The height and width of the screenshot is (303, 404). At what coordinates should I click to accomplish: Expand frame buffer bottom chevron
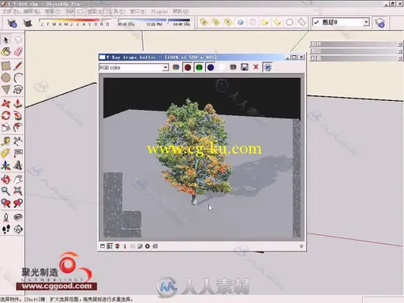click(x=301, y=246)
